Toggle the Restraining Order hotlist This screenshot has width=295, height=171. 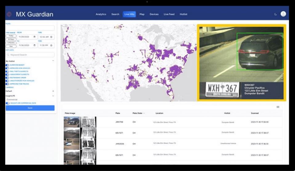point(8,78)
